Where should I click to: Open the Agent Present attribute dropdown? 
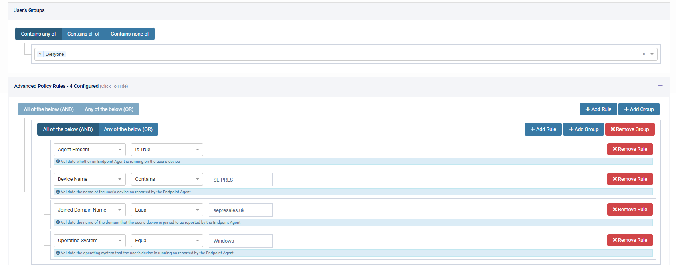point(89,150)
